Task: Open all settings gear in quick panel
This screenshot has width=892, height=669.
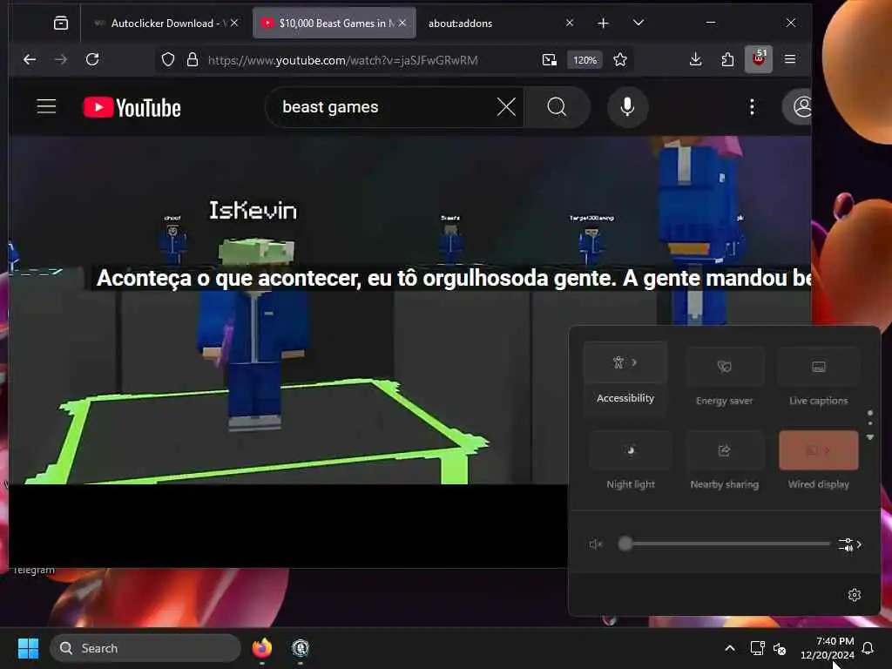Action: (x=854, y=595)
